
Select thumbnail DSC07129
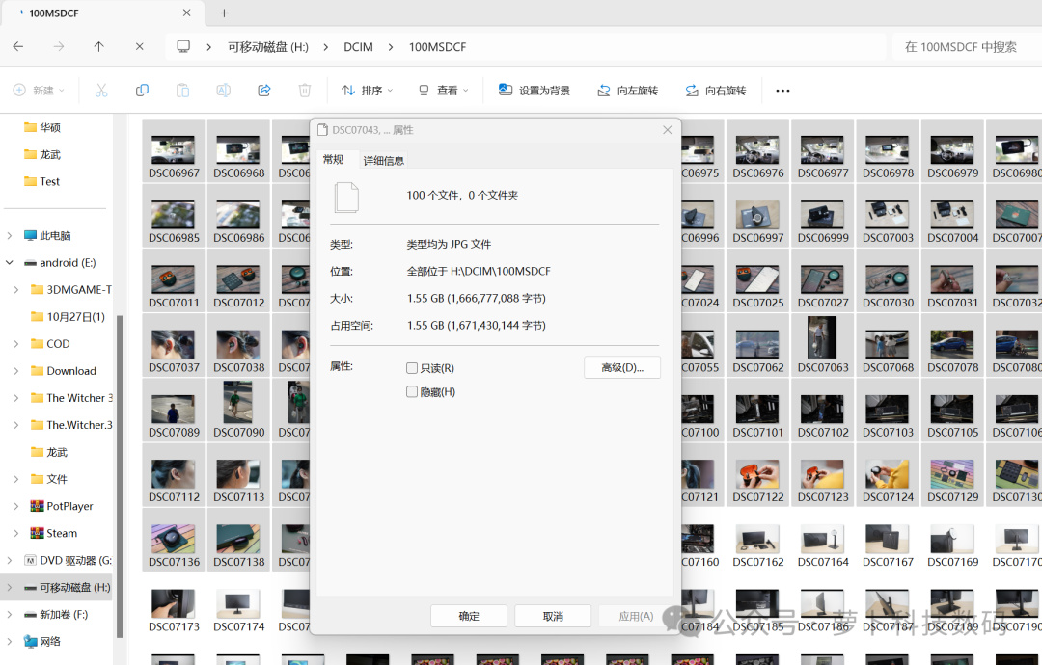(x=952, y=474)
